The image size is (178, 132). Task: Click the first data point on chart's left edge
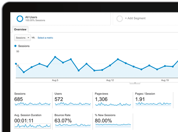[x=16, y=64]
